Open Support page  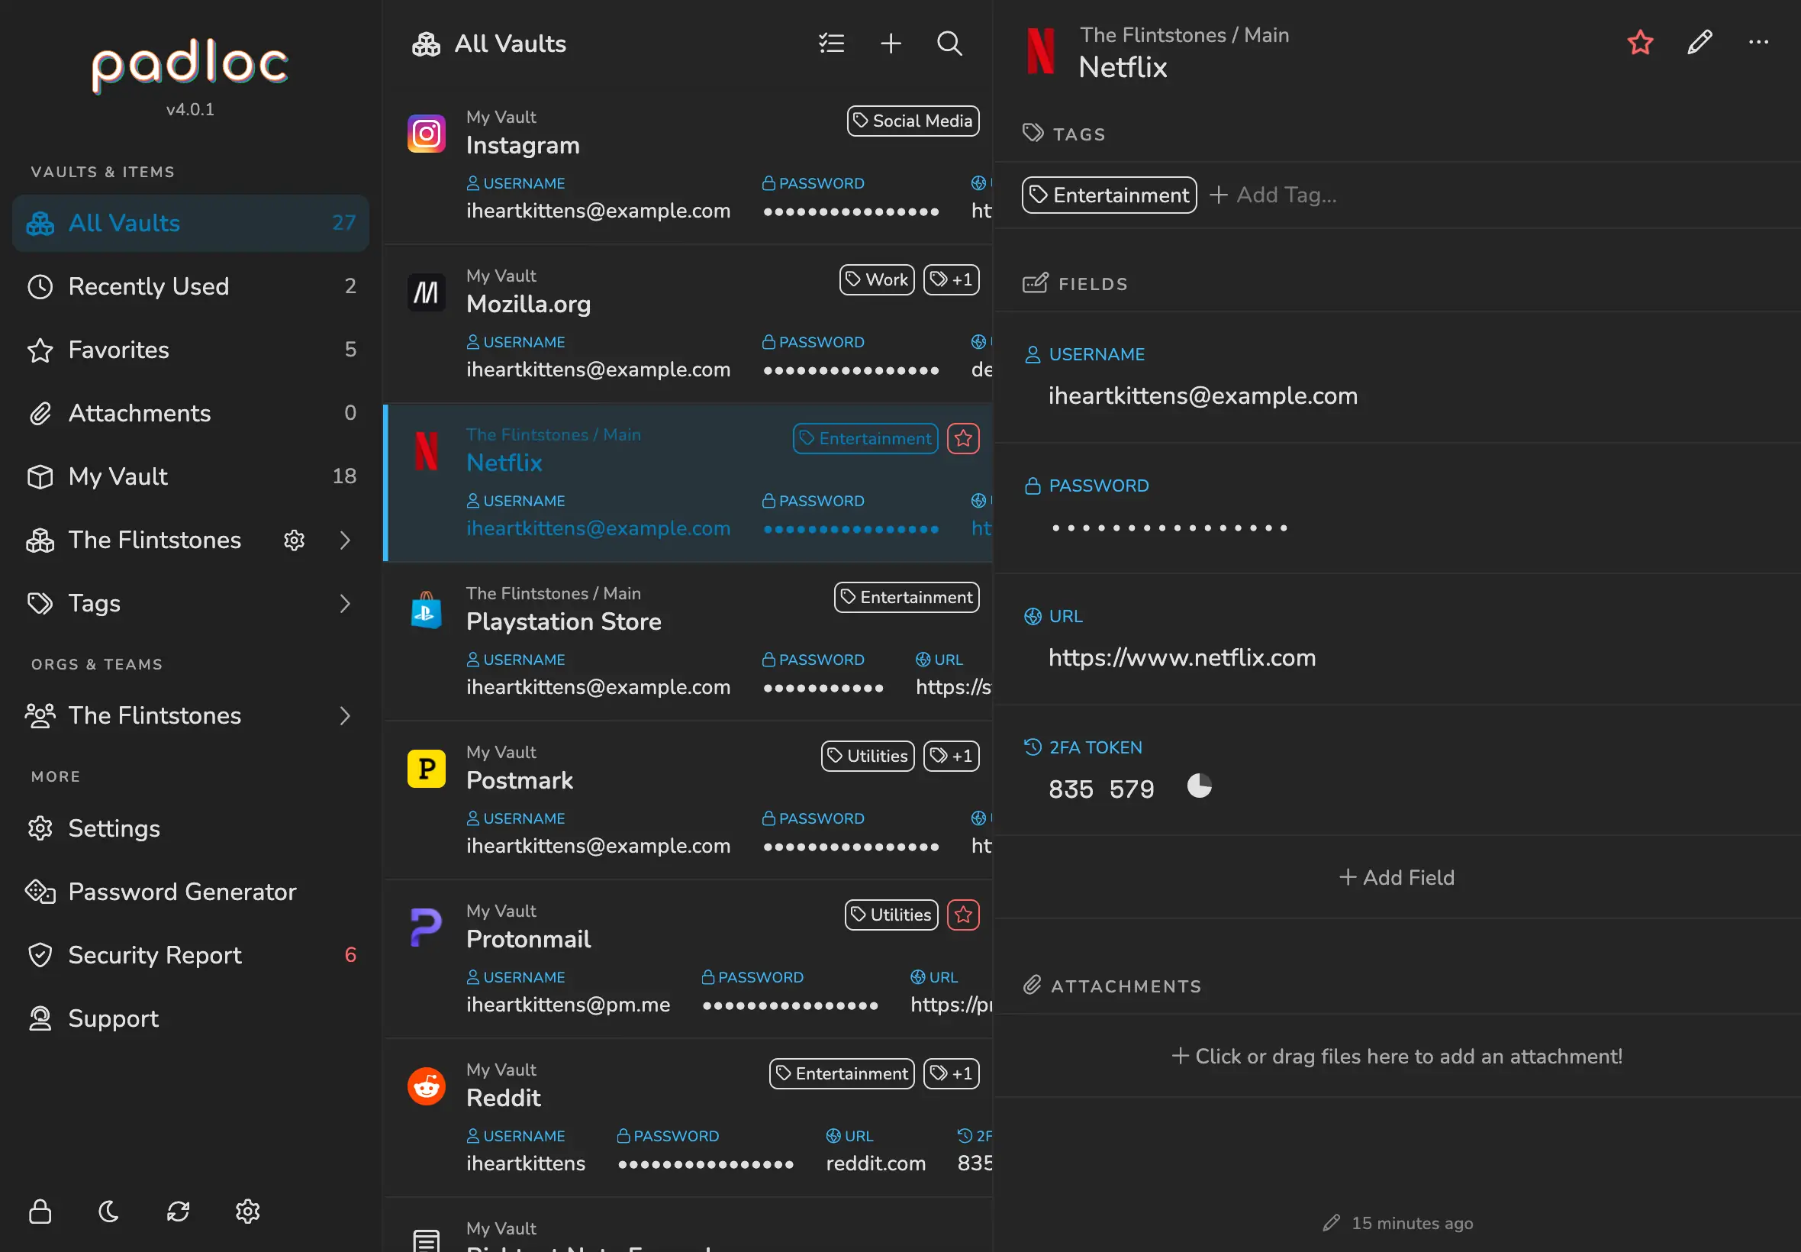(191, 1018)
